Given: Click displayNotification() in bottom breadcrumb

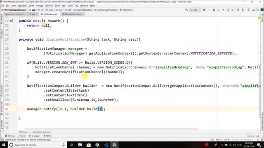Looking at the screenshot, I should [x=42, y=132].
